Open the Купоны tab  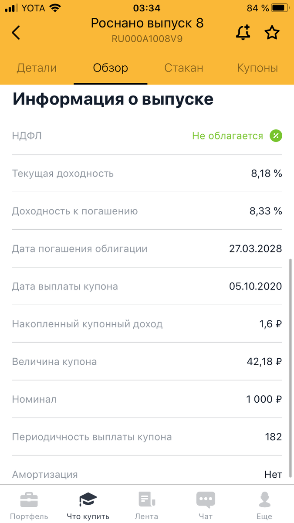(x=257, y=68)
